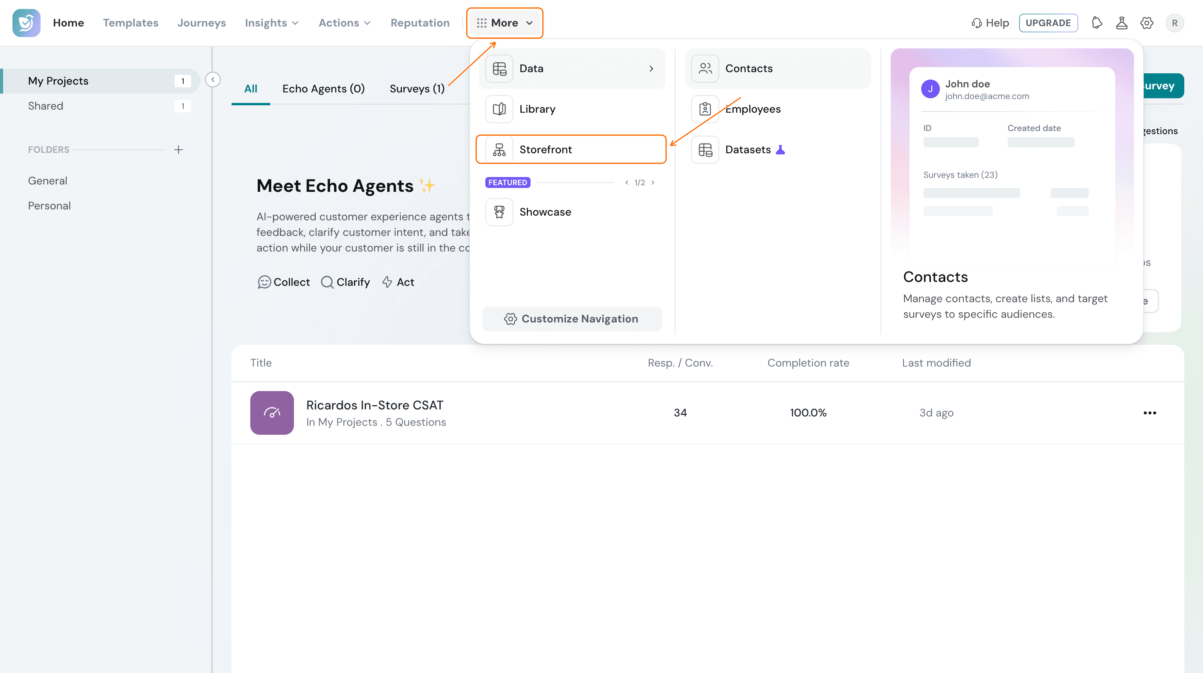Open notifications bell icon
1203x673 pixels.
click(1097, 23)
